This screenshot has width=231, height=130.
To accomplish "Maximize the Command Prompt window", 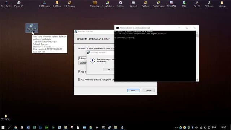I will tap(187, 28).
